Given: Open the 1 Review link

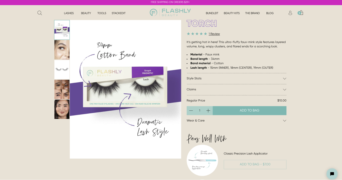Looking at the screenshot, I should (214, 34).
